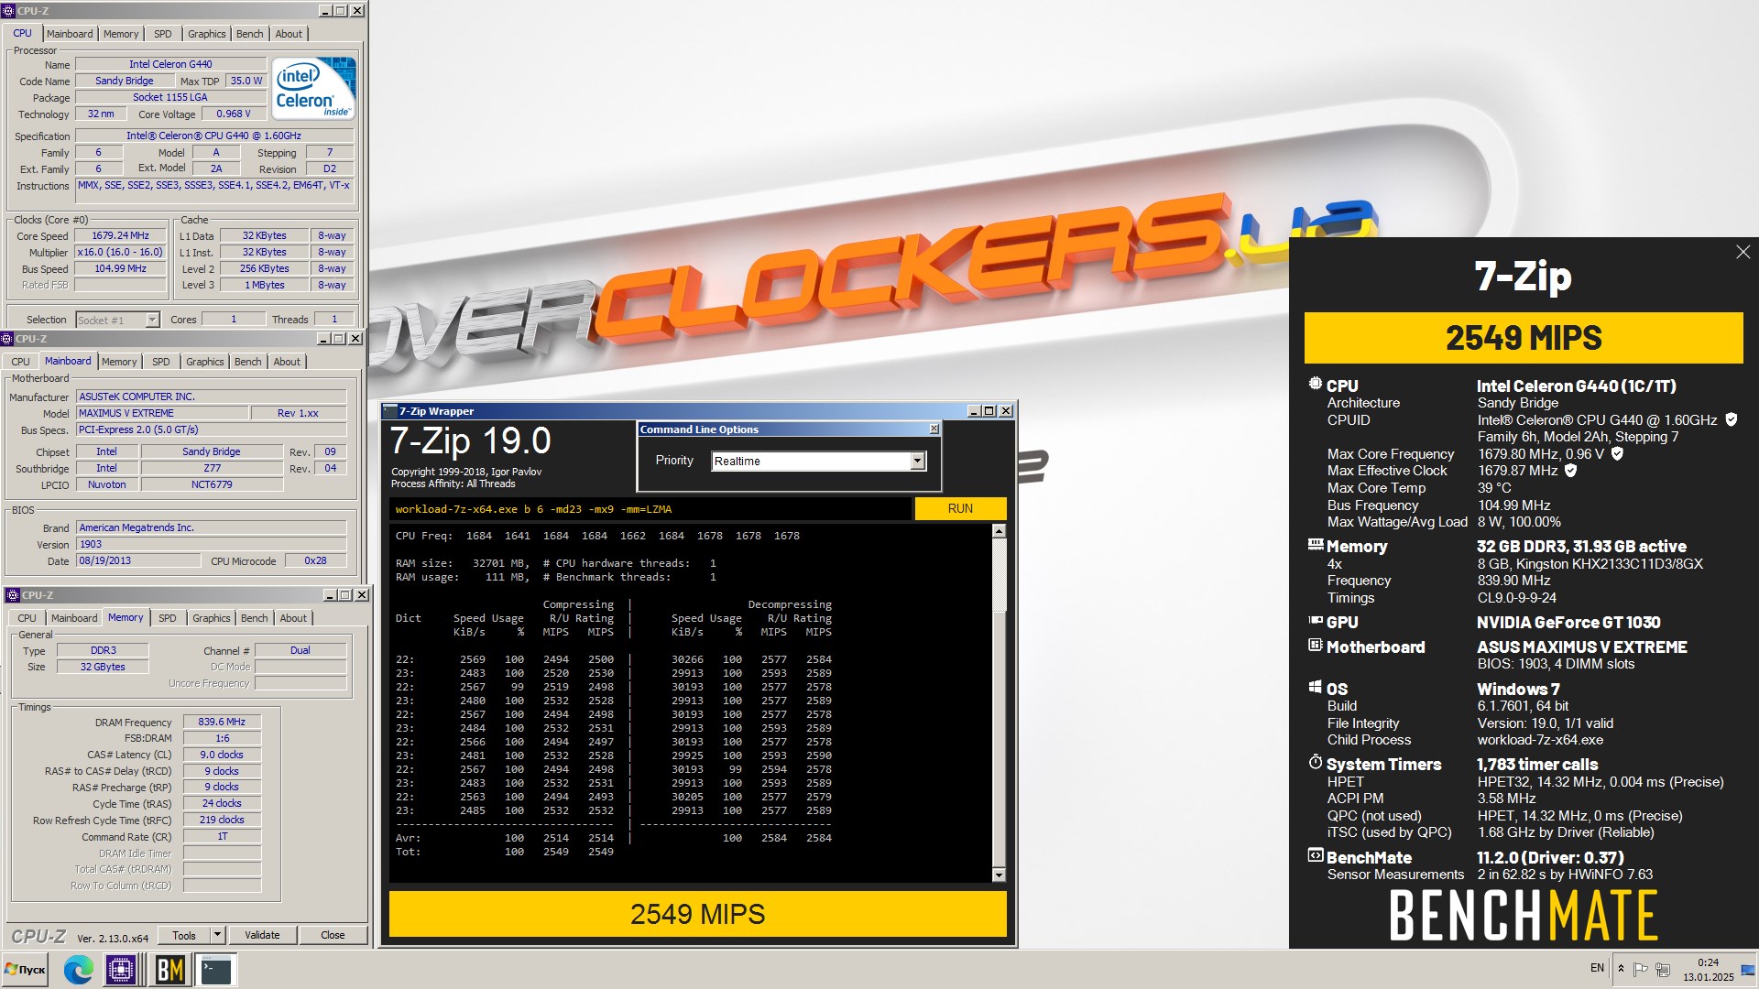Click the 2549 MIPS bar in 7-Zip Wrapper

pyautogui.click(x=697, y=914)
